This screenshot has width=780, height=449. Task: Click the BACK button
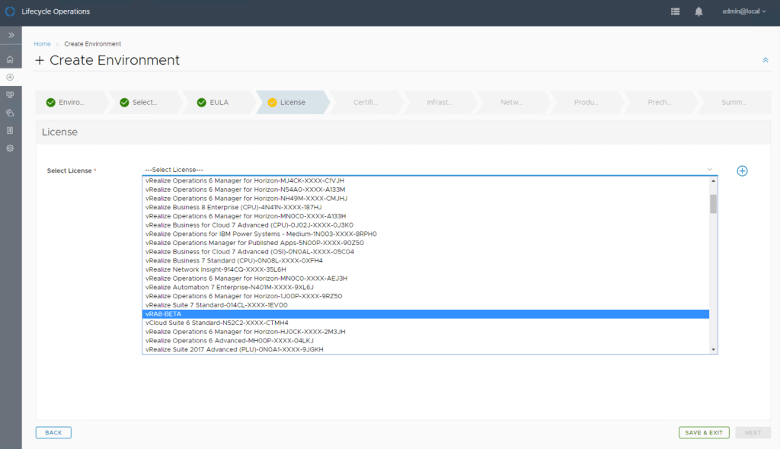tap(53, 432)
